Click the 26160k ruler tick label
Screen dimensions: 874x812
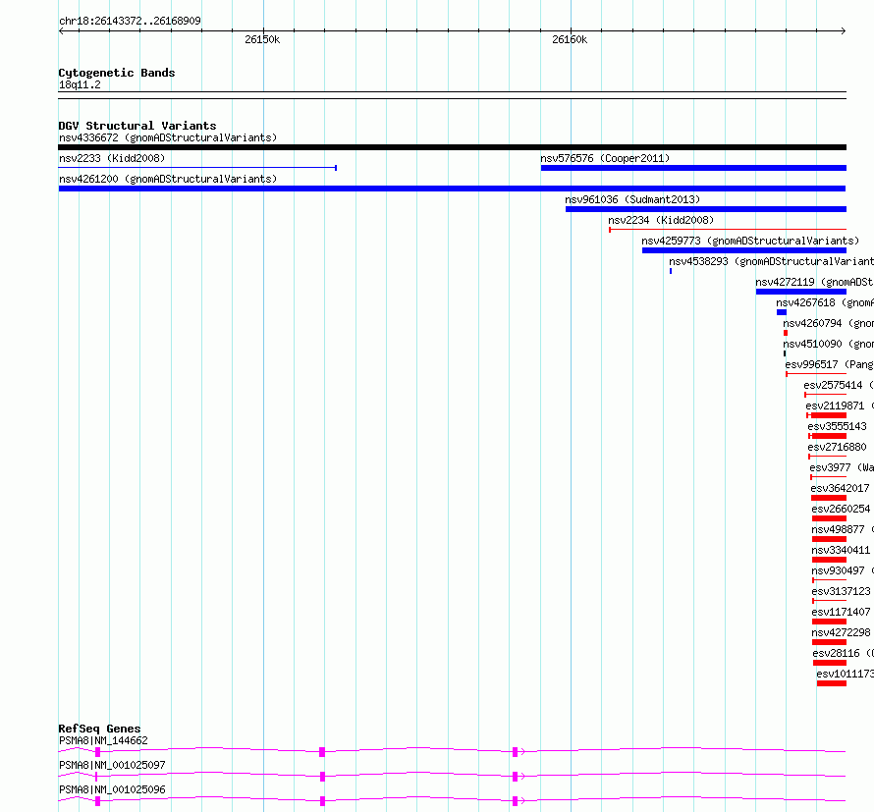[x=570, y=39]
